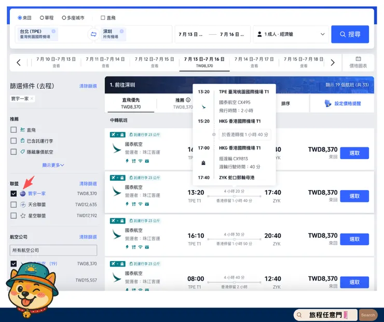The width and height of the screenshot is (384, 322).
Task: Uncheck the 寰宇一家 alliance checkbox
Action: pos(13,194)
